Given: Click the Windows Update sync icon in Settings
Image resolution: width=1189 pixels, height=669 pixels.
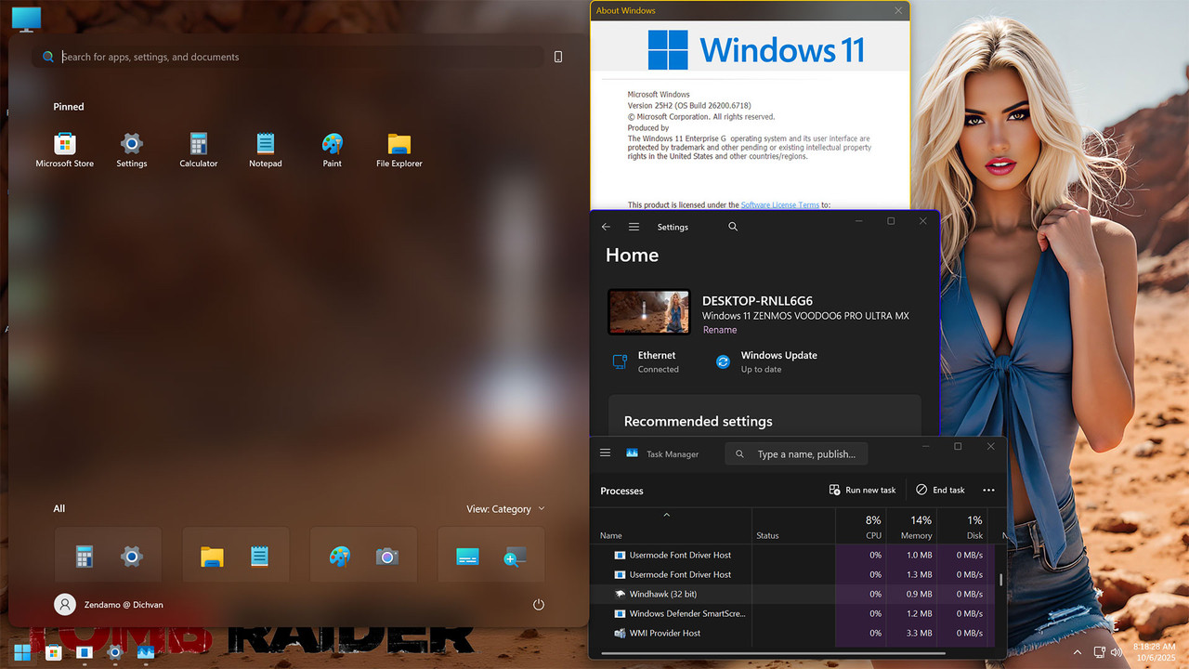Looking at the screenshot, I should coord(723,361).
